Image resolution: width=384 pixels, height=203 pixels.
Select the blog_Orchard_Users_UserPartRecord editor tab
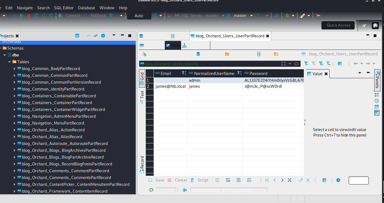pos(230,36)
